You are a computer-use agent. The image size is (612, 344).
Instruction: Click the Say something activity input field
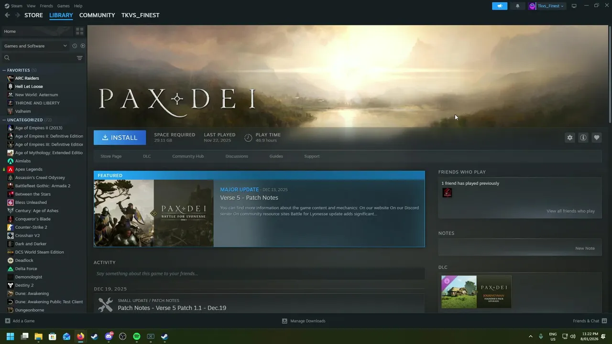point(259,274)
